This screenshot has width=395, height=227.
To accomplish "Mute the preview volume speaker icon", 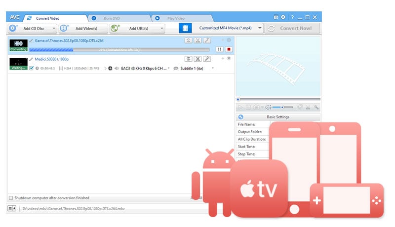I will tap(268, 108).
